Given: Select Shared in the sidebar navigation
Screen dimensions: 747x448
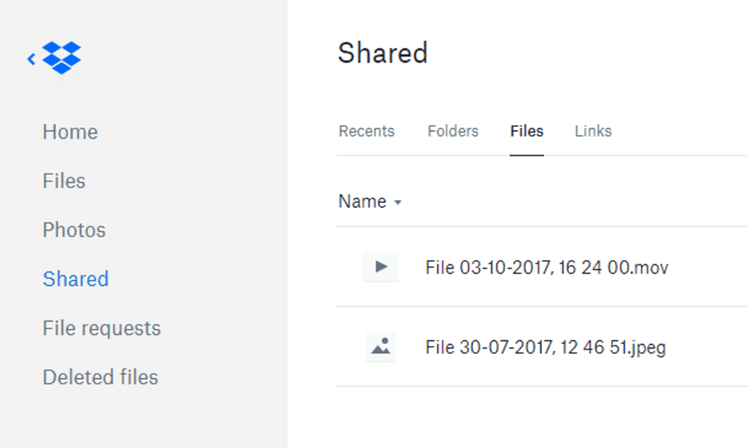Looking at the screenshot, I should [x=75, y=279].
